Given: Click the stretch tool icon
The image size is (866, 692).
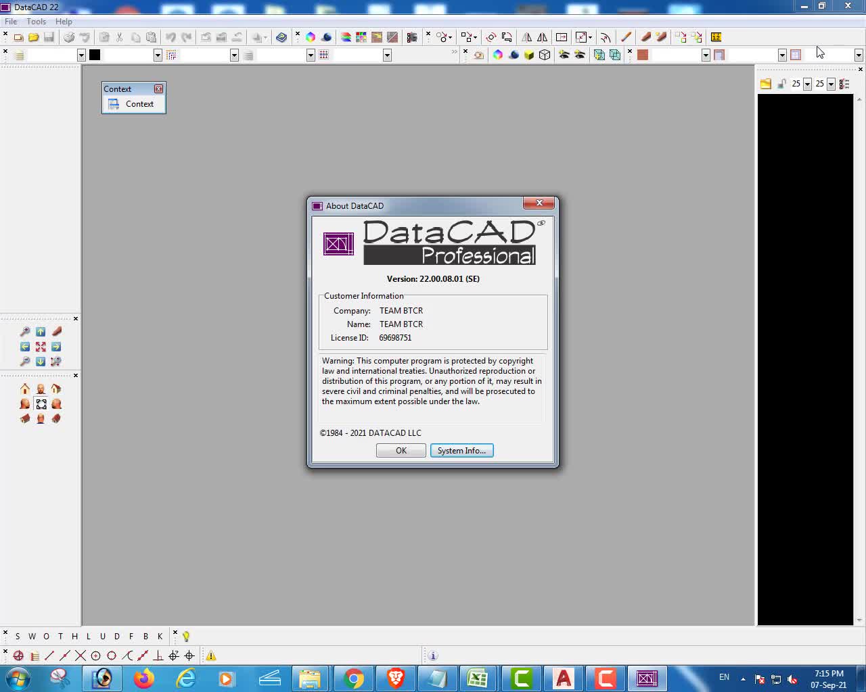Looking at the screenshot, I should pos(562,37).
